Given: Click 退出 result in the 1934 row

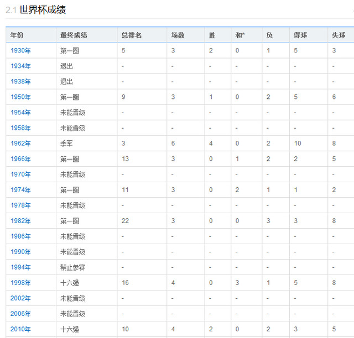Looking at the screenshot, I should [66, 66].
